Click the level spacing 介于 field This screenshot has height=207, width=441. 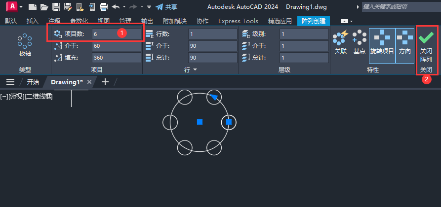(304, 46)
